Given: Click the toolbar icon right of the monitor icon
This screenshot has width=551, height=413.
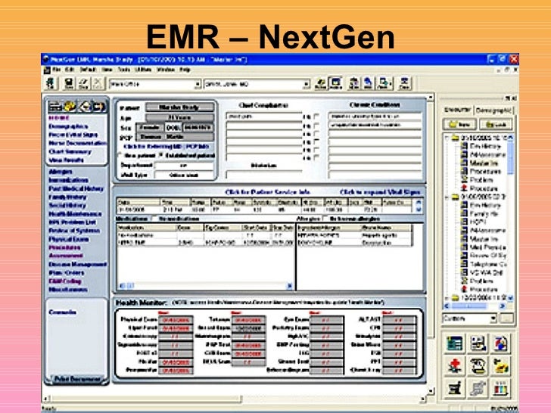Looking at the screenshot, I should pyautogui.click(x=353, y=83).
